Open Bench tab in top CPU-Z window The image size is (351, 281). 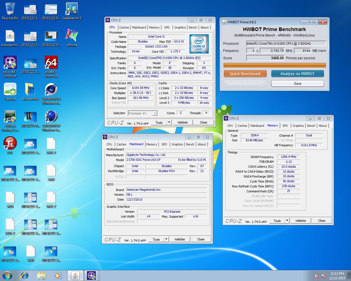[x=193, y=27]
